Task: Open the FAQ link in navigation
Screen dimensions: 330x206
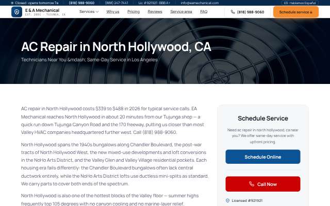Action: click(204, 11)
